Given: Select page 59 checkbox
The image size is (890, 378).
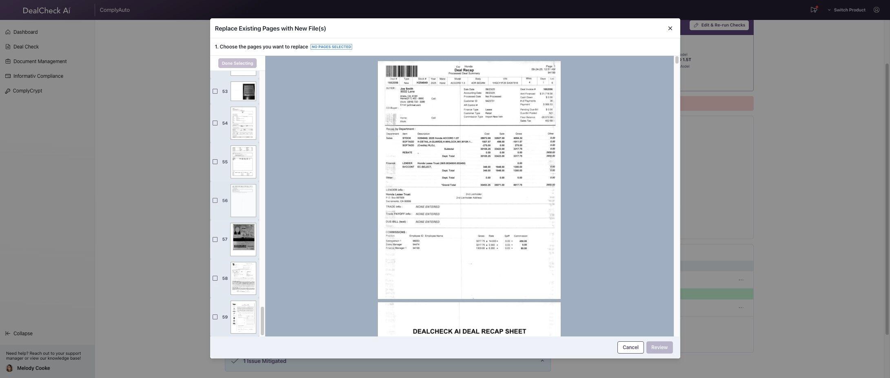Looking at the screenshot, I should [x=215, y=317].
